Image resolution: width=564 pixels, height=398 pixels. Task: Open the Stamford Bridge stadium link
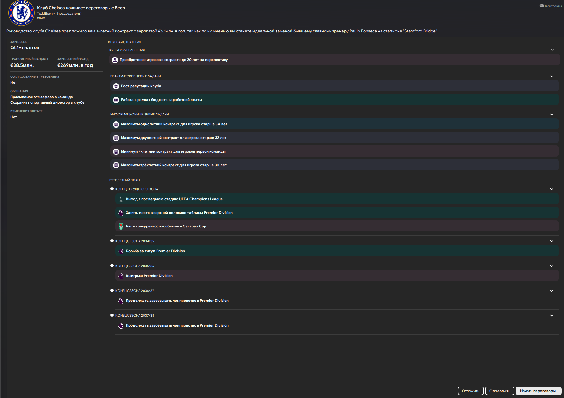[x=420, y=31]
